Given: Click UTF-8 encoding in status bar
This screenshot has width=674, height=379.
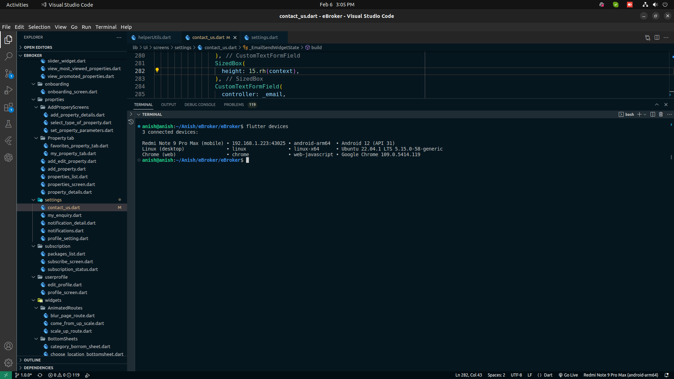Looking at the screenshot, I should tap(516, 375).
